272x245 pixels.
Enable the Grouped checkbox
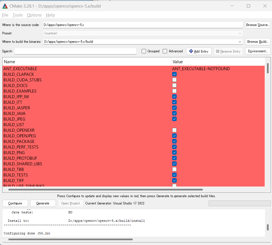tap(144, 51)
